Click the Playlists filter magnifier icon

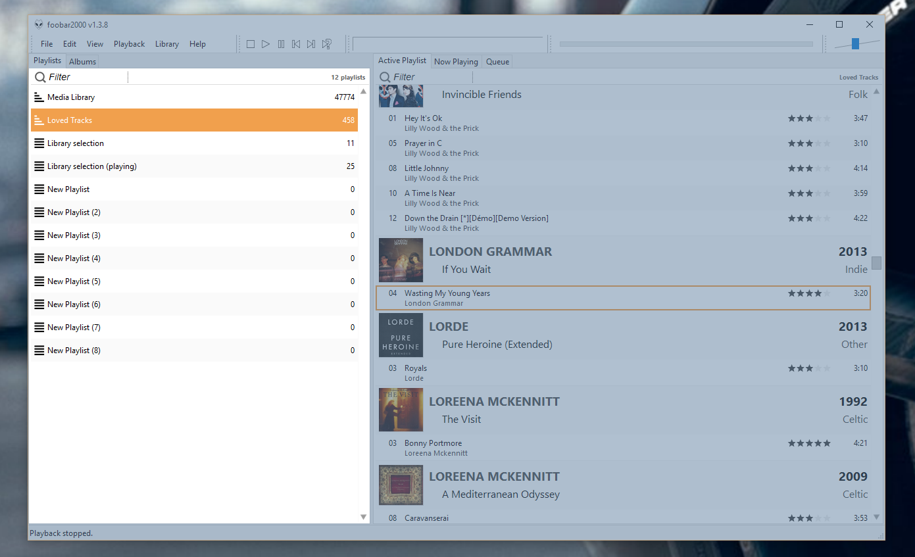click(40, 77)
